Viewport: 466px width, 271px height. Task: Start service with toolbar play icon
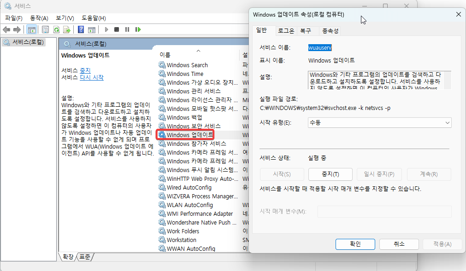click(106, 29)
